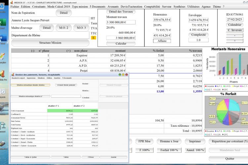Click the Honoraires field 359 678,55 €
The width and height of the screenshot is (248, 165).
click(x=162, y=20)
